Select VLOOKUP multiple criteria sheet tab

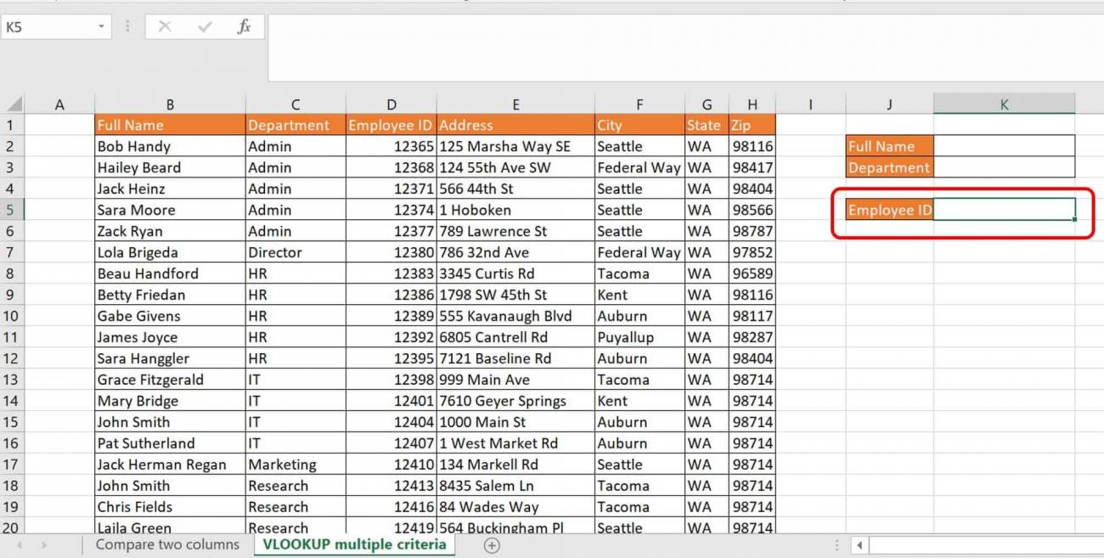coord(354,545)
